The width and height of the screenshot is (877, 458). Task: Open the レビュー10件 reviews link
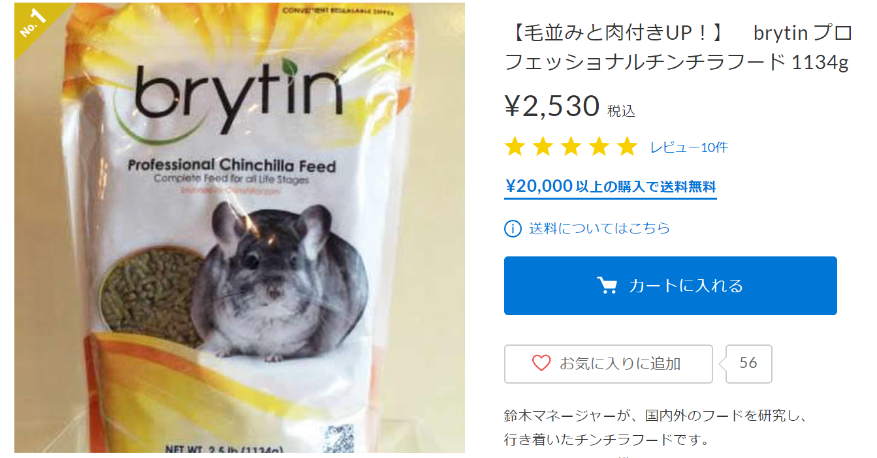689,147
